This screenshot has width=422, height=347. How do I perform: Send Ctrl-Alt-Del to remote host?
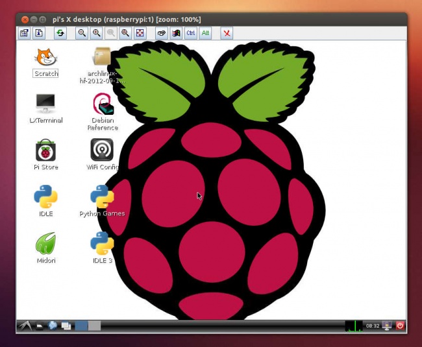(x=162, y=33)
